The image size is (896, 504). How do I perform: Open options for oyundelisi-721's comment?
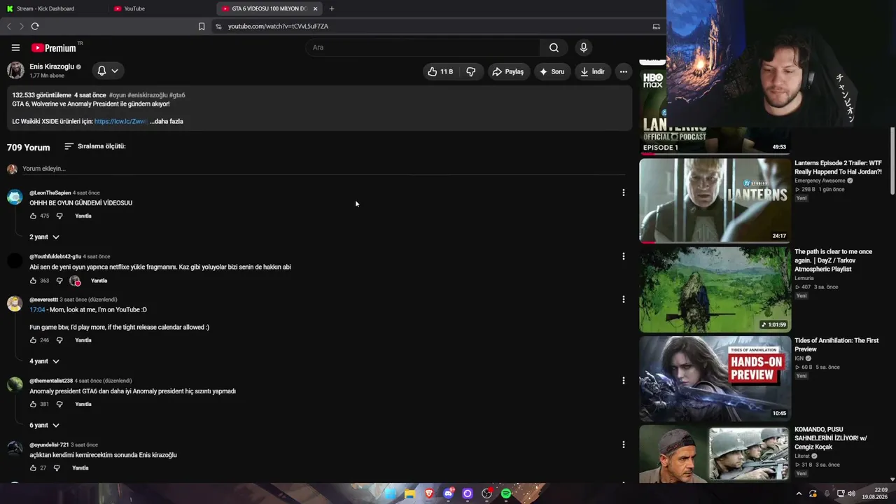(623, 444)
